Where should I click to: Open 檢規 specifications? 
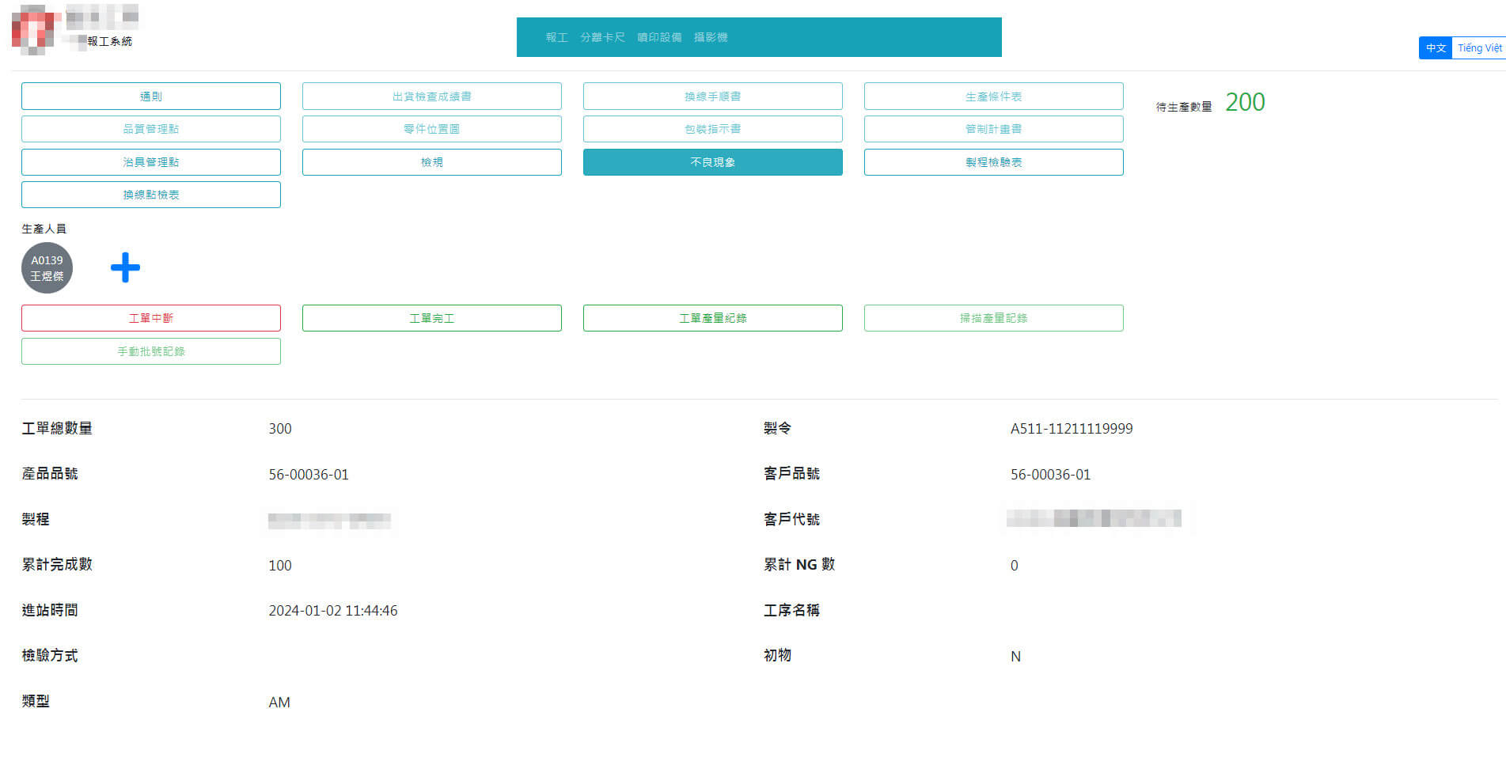(x=431, y=161)
